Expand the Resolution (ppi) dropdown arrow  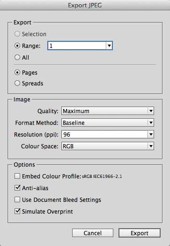click(151, 134)
